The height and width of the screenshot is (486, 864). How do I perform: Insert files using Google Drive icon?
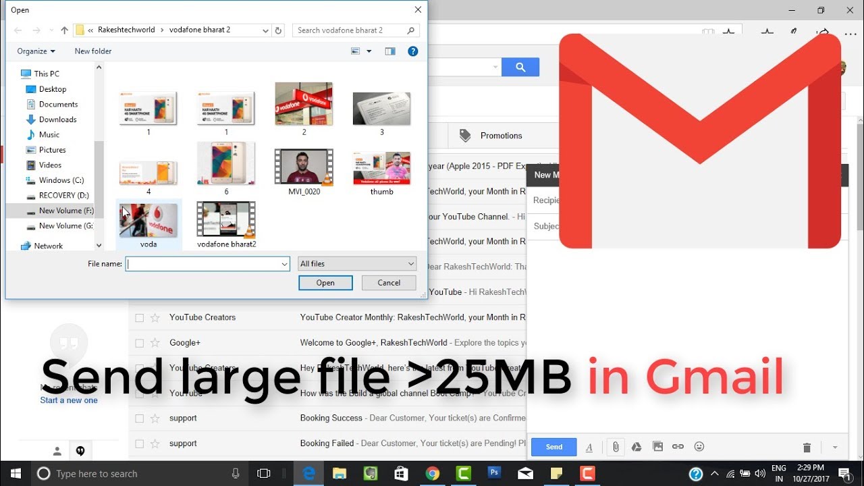(636, 447)
